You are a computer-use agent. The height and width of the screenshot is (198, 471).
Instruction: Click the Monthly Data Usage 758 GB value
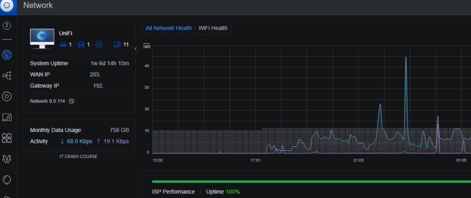pos(119,130)
